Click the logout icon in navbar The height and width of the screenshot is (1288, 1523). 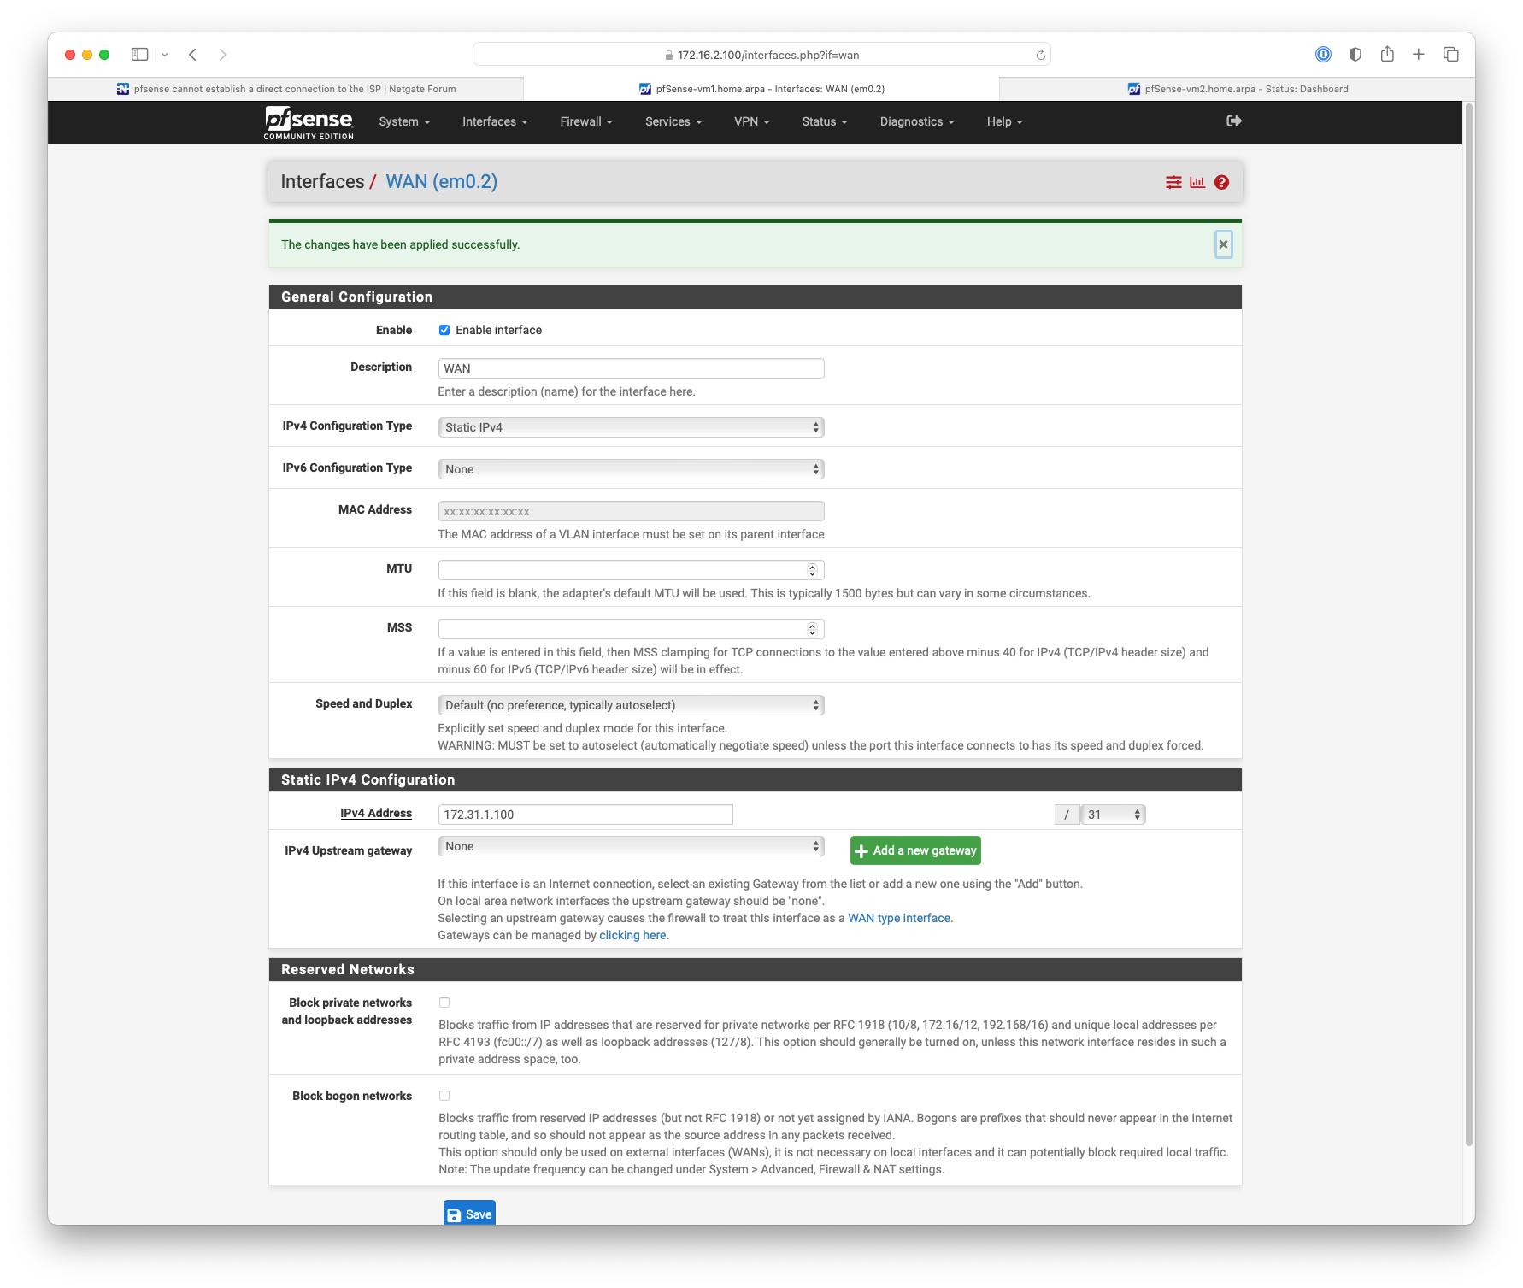(1234, 121)
